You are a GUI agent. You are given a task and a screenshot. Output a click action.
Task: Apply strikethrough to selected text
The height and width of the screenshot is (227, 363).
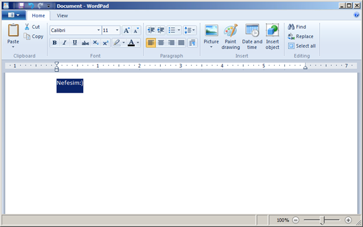85,43
